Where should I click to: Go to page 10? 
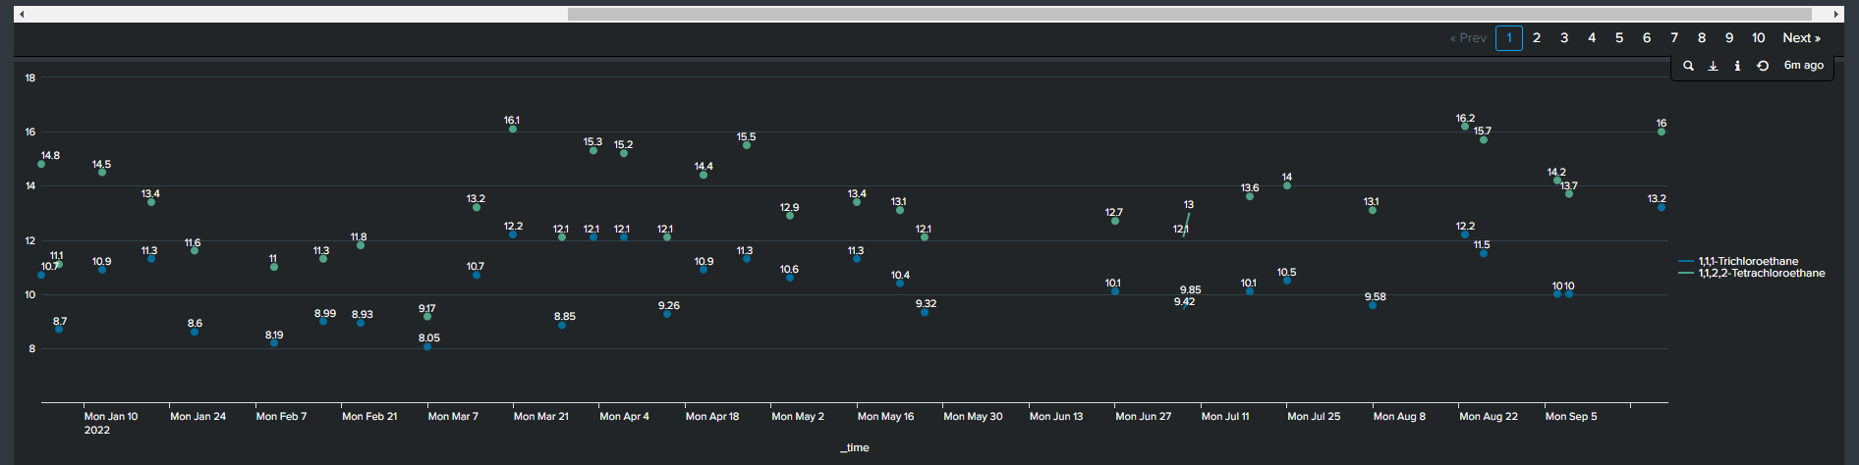pos(1759,38)
